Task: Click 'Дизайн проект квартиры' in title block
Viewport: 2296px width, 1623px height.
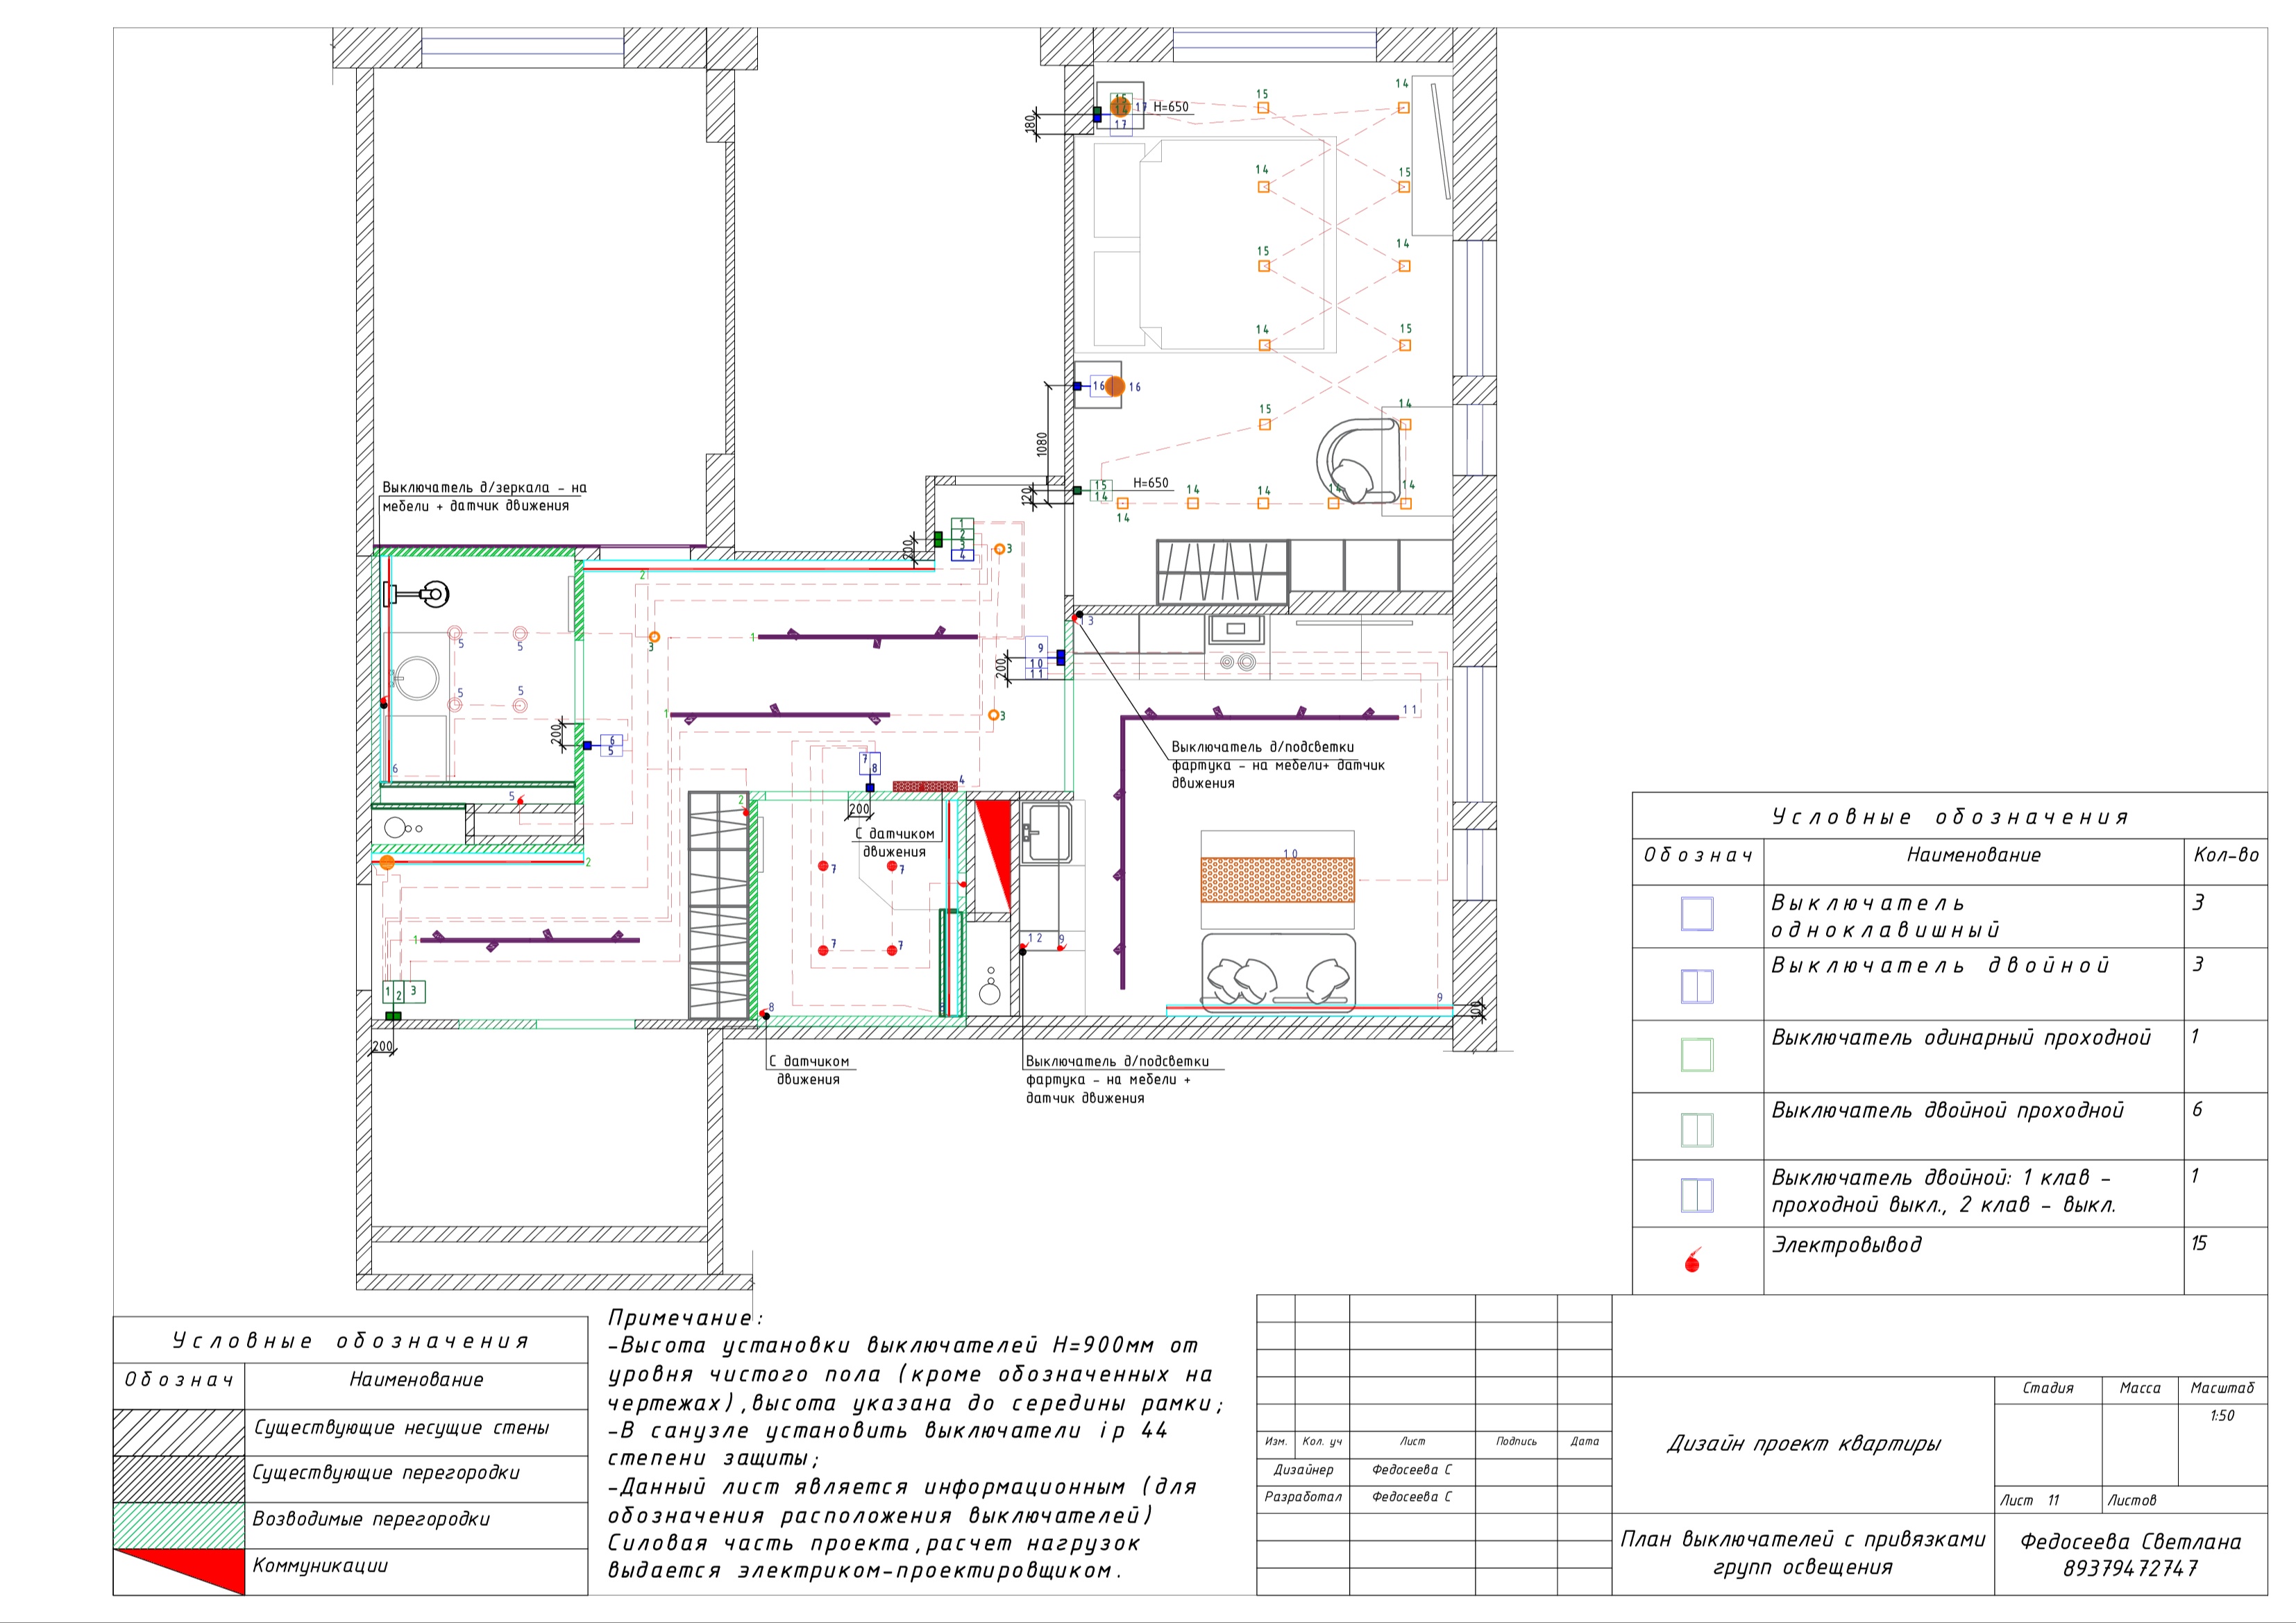Action: click(x=1803, y=1444)
